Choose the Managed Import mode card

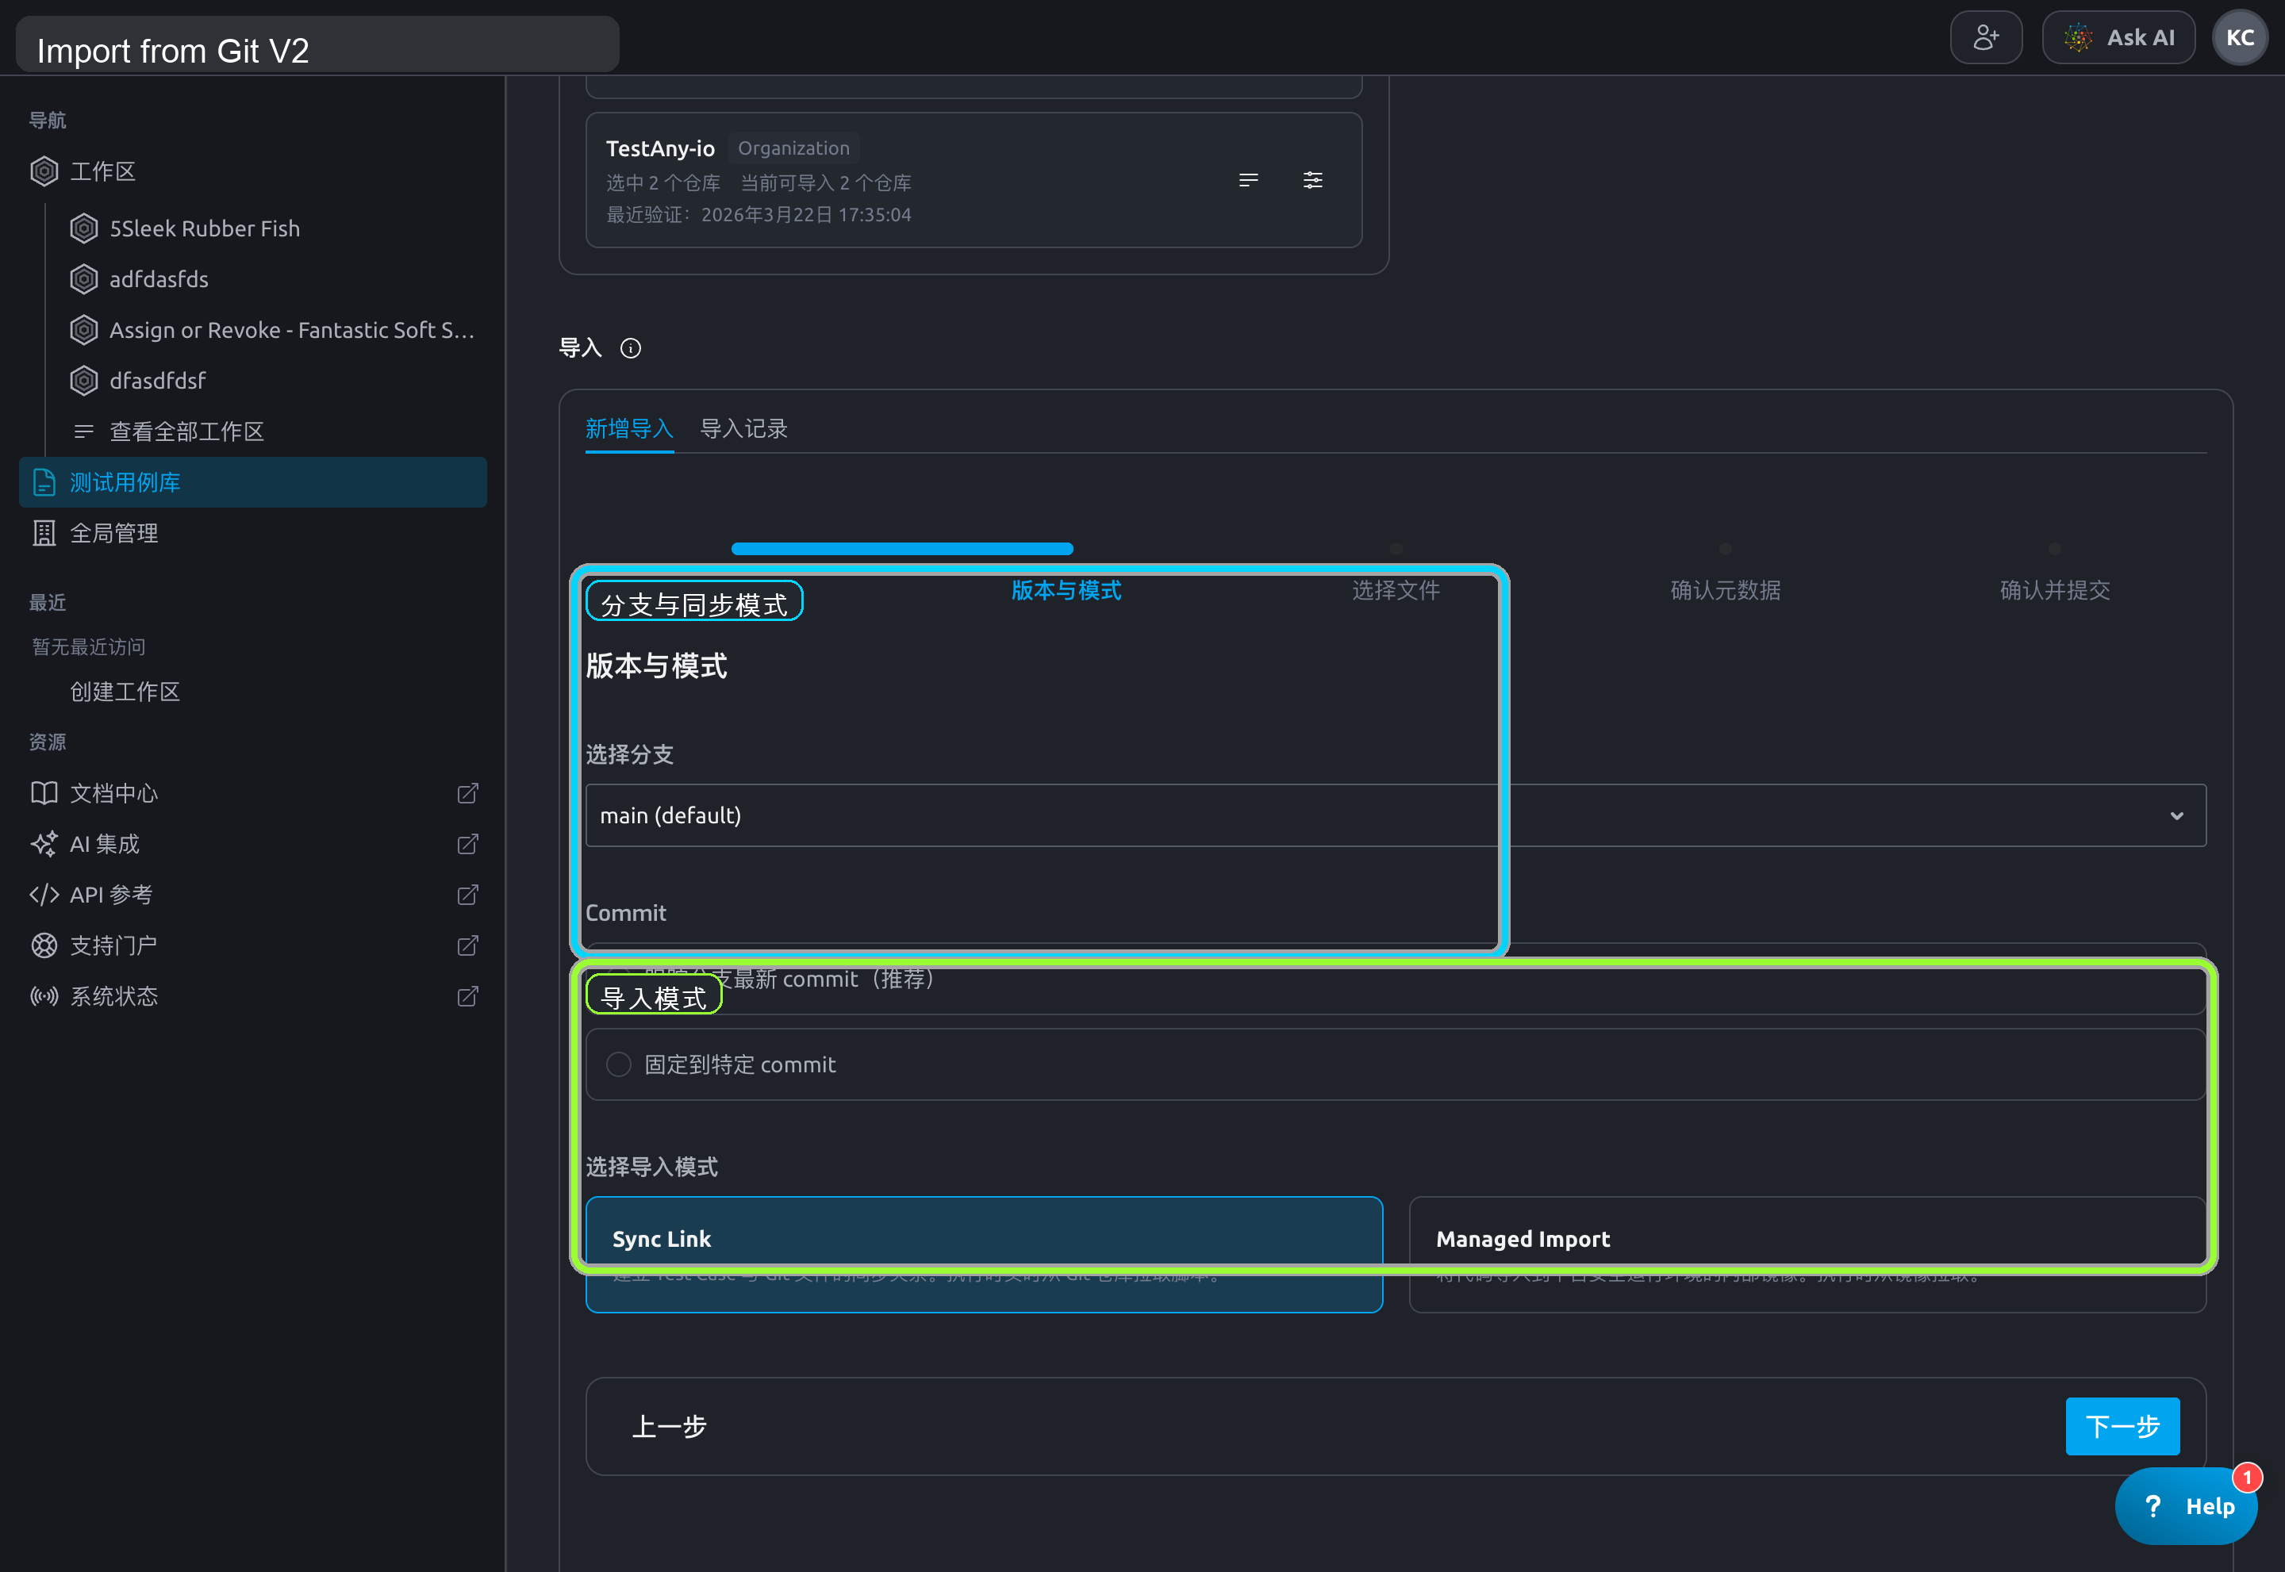1807,1255
